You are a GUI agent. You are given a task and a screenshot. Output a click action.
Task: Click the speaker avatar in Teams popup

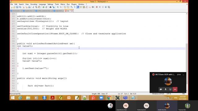(168, 81)
